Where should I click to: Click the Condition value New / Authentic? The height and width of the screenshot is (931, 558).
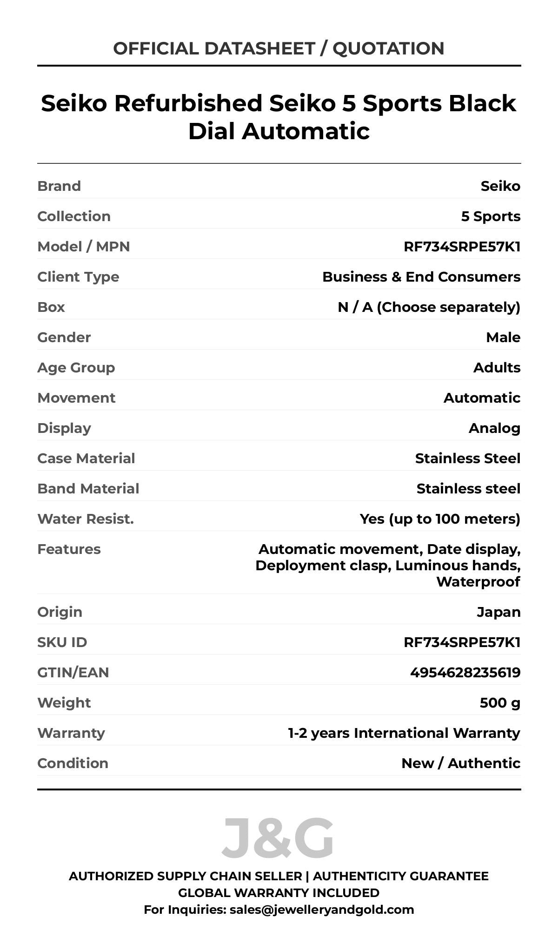[x=461, y=763]
